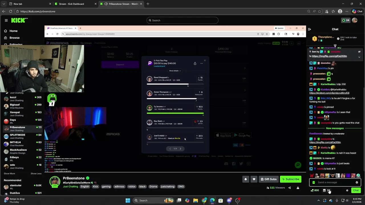The height and width of the screenshot is (205, 365).
Task: Show hidden system tray icons
Action: pyautogui.click(x=319, y=200)
